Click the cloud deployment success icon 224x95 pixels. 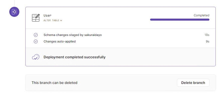click(35, 57)
